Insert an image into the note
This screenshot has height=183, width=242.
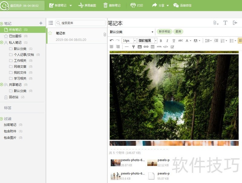(x=140, y=47)
